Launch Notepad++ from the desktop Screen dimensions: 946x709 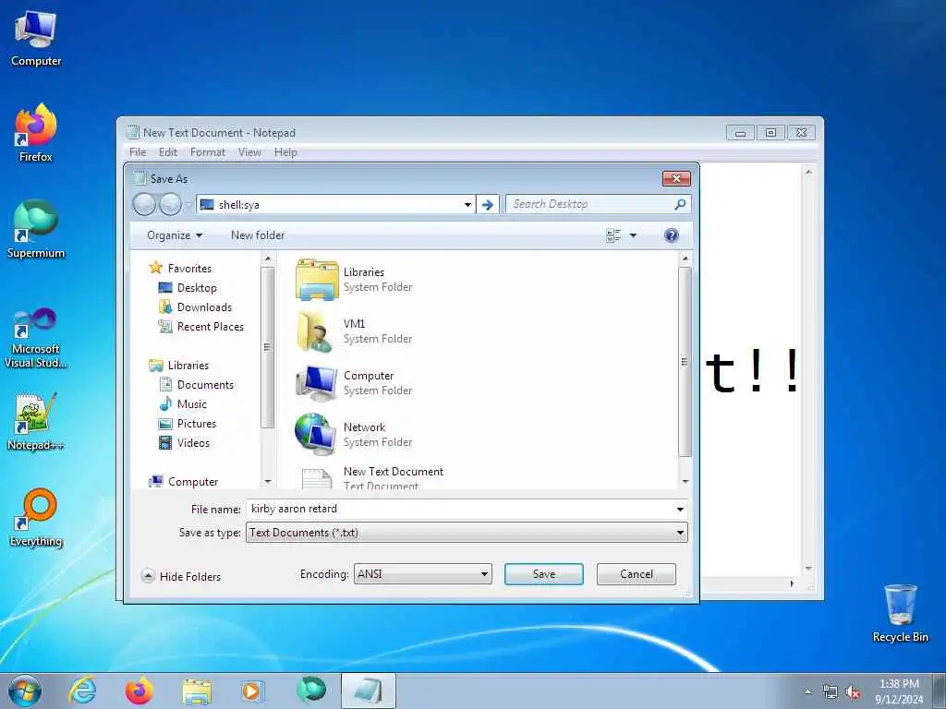tap(36, 421)
